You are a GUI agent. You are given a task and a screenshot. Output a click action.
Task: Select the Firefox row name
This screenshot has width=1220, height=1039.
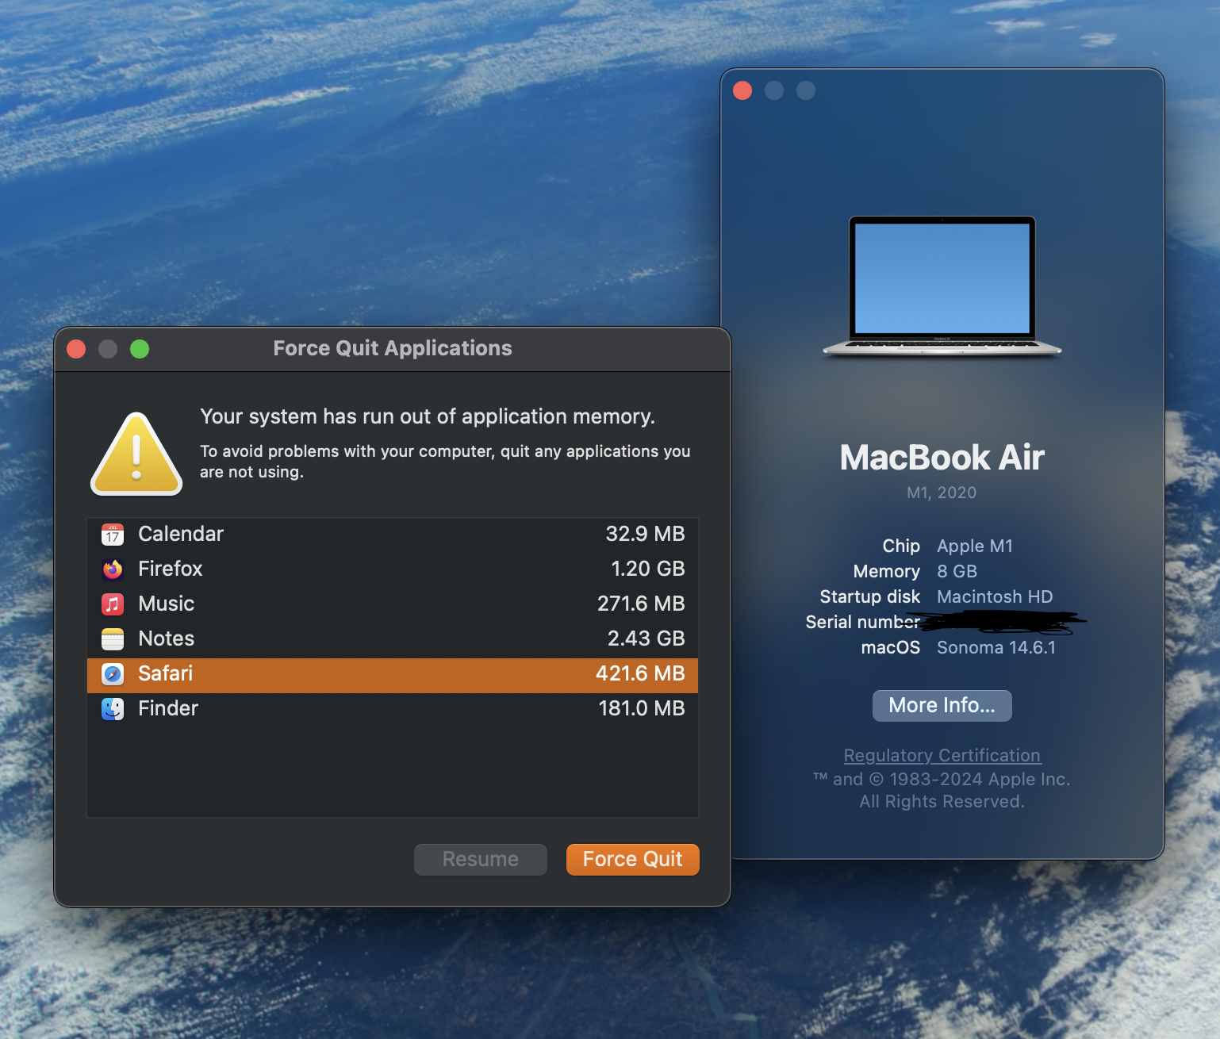click(171, 569)
